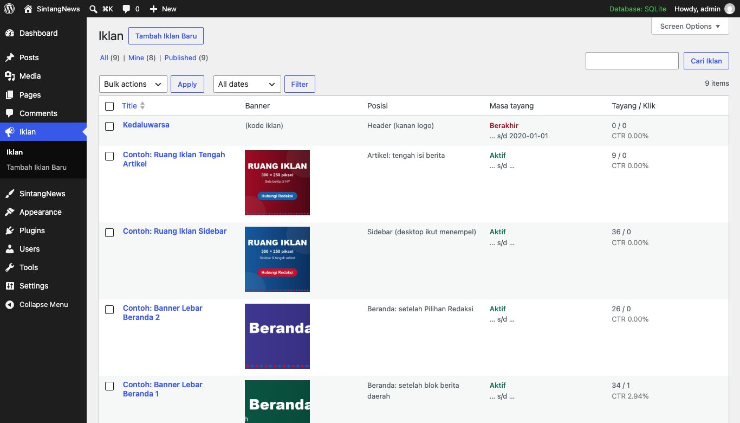
Task: Click the Appearance paintbrush icon
Action: click(10, 212)
